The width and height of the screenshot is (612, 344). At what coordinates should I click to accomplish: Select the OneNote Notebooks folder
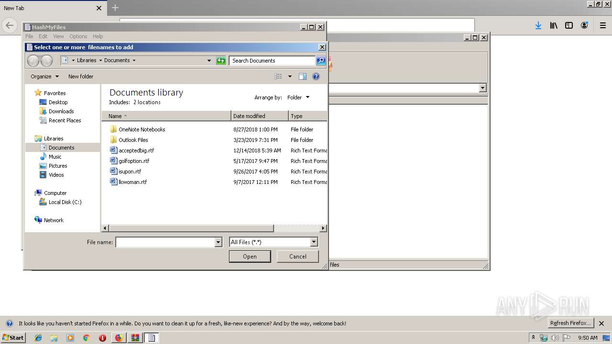(x=142, y=129)
